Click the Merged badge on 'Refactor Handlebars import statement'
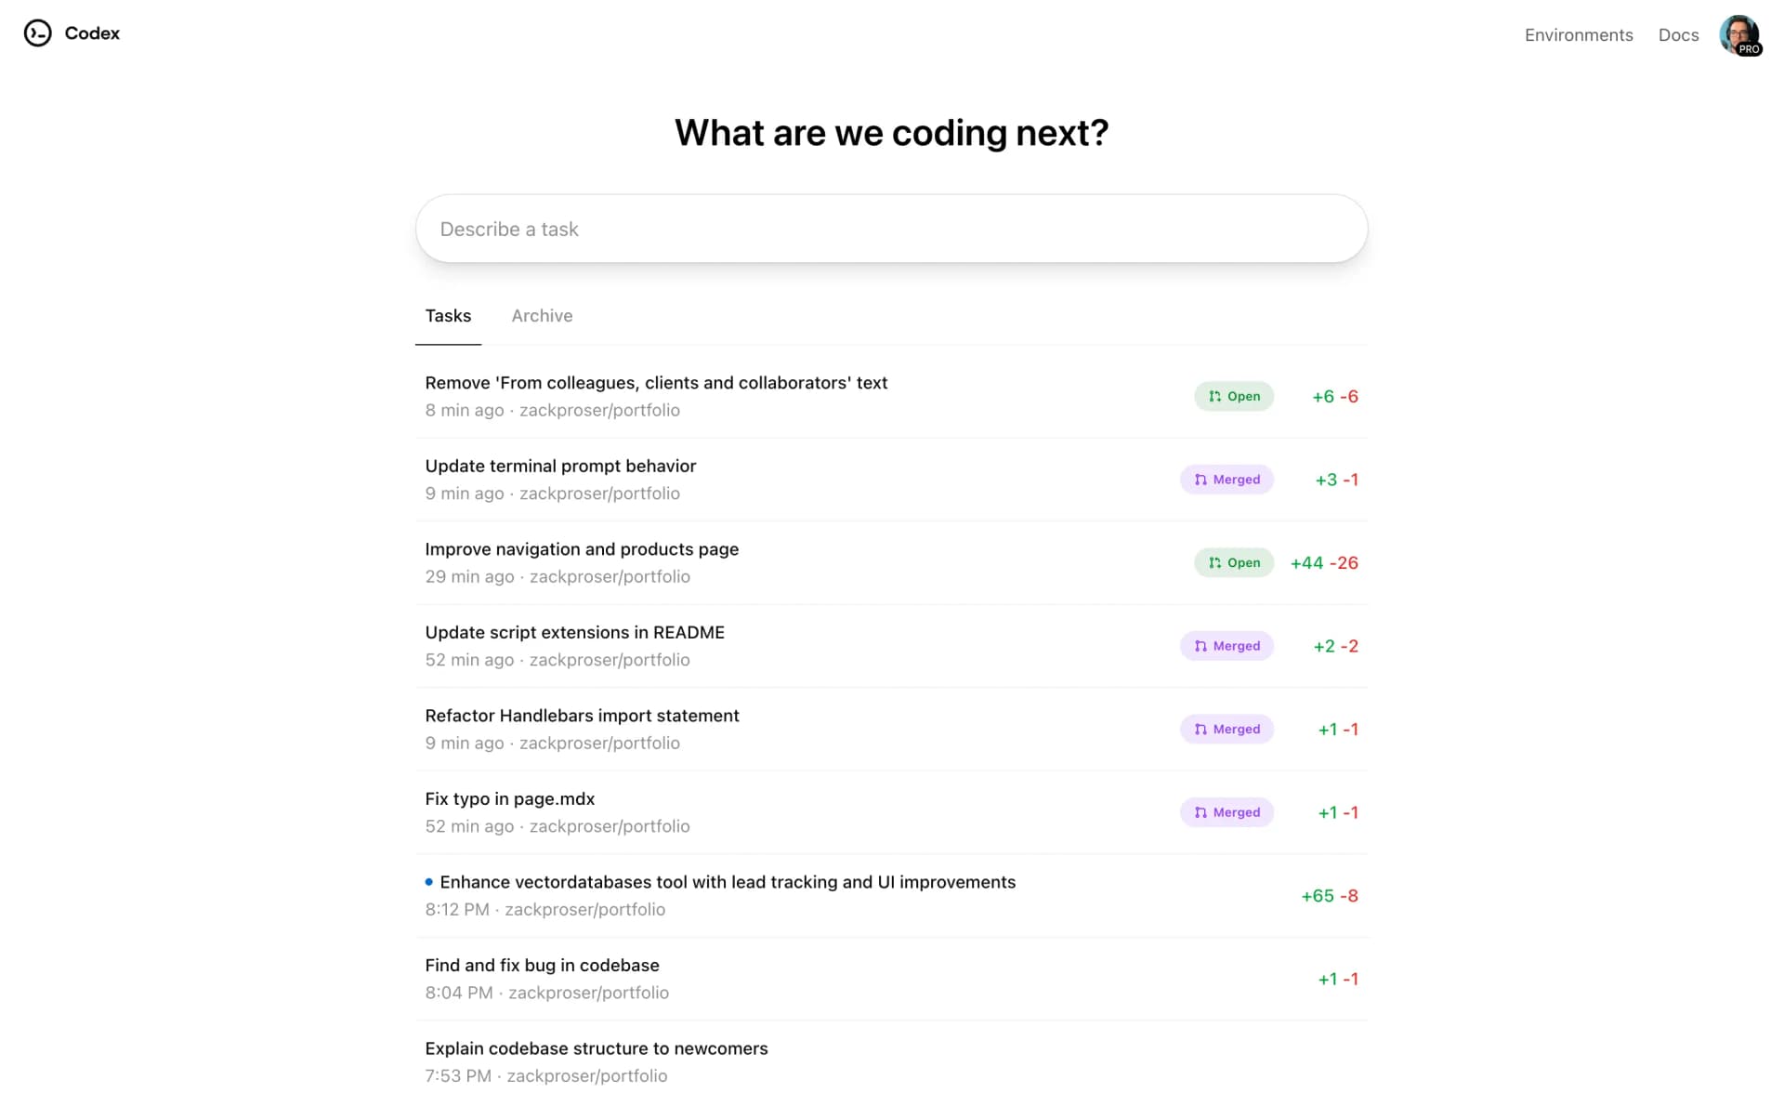The height and width of the screenshot is (1093, 1784). pyautogui.click(x=1226, y=729)
